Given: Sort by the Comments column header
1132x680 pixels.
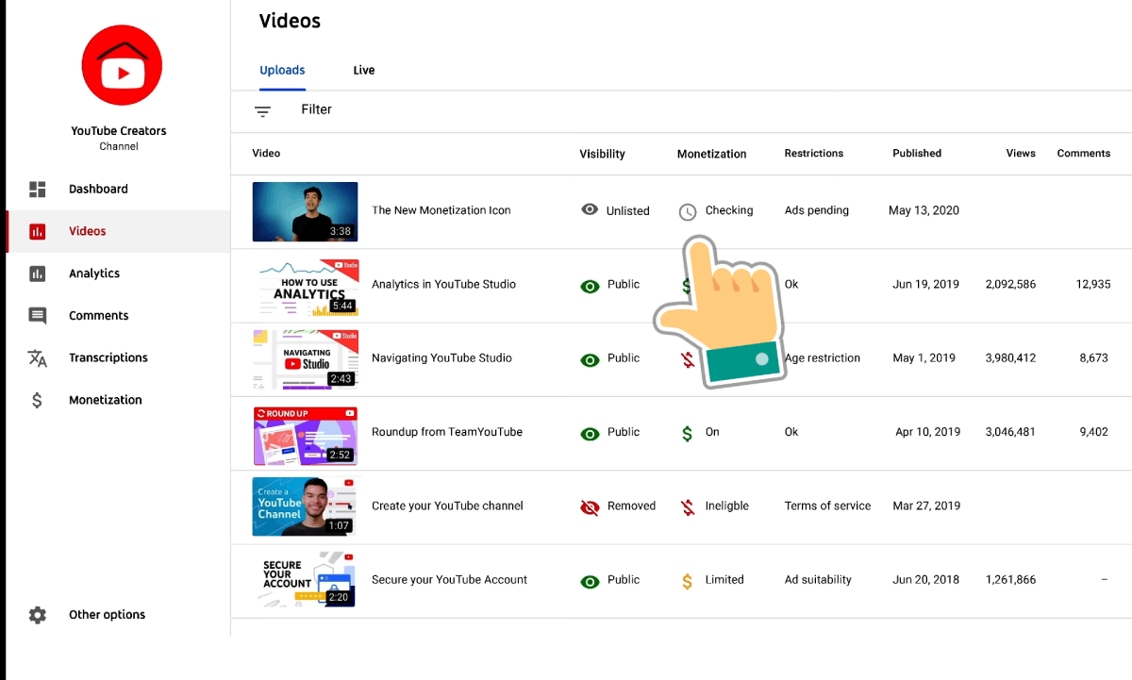Looking at the screenshot, I should tap(1083, 153).
